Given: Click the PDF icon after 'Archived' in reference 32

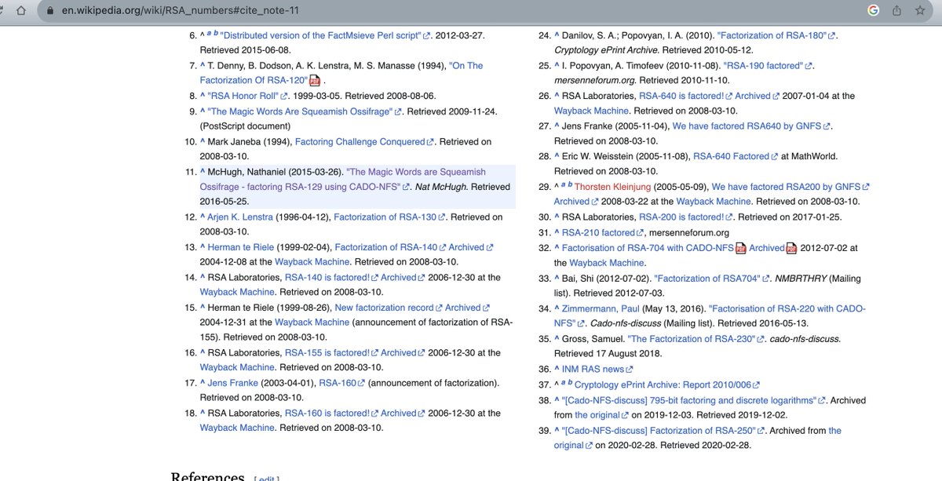Looking at the screenshot, I should (791, 248).
